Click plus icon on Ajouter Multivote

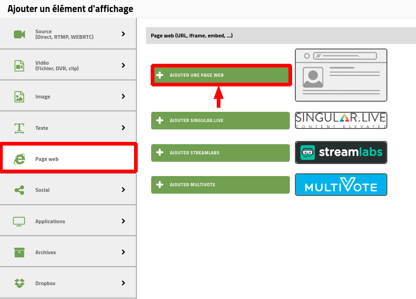pyautogui.click(x=160, y=185)
